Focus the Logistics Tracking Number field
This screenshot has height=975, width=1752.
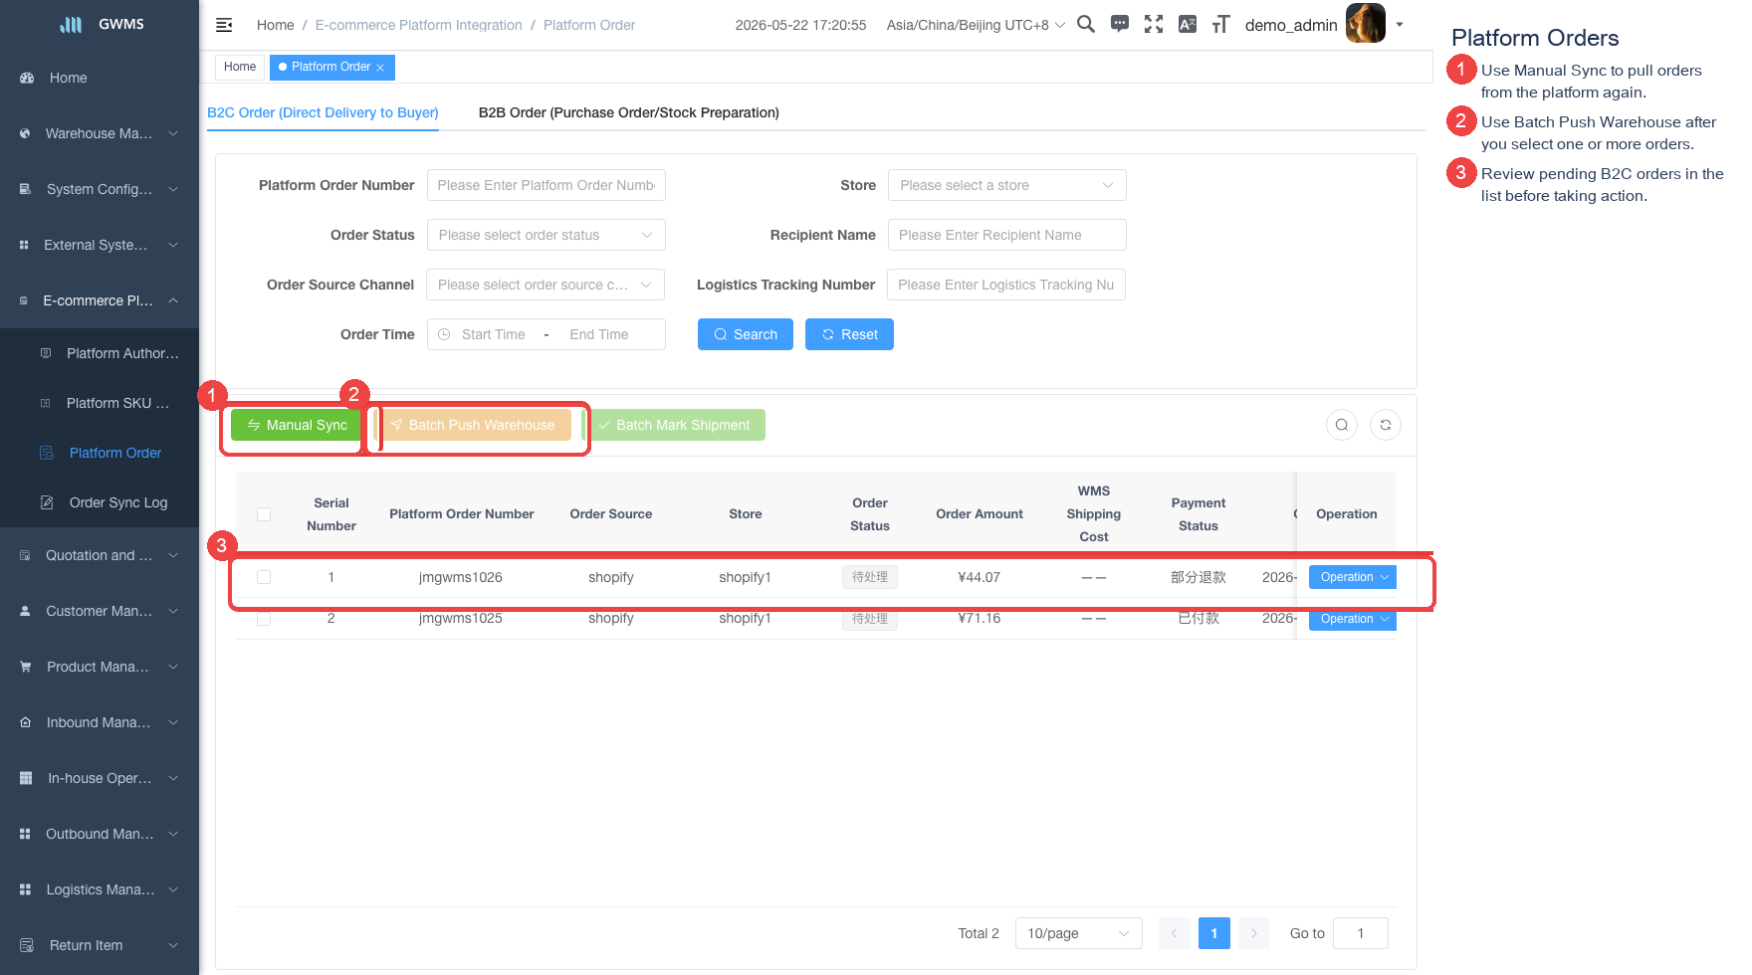point(1006,285)
